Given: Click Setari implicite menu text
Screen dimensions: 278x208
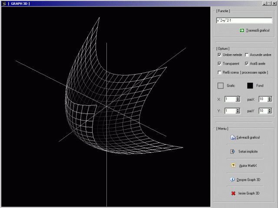Looking at the screenshot, I should 248,152.
